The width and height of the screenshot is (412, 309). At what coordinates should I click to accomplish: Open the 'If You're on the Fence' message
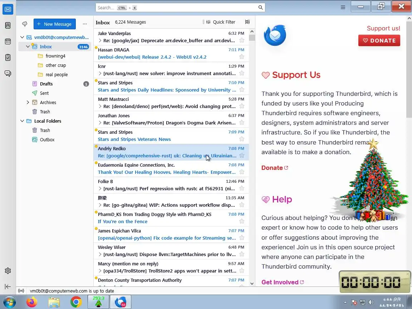pos(171,218)
